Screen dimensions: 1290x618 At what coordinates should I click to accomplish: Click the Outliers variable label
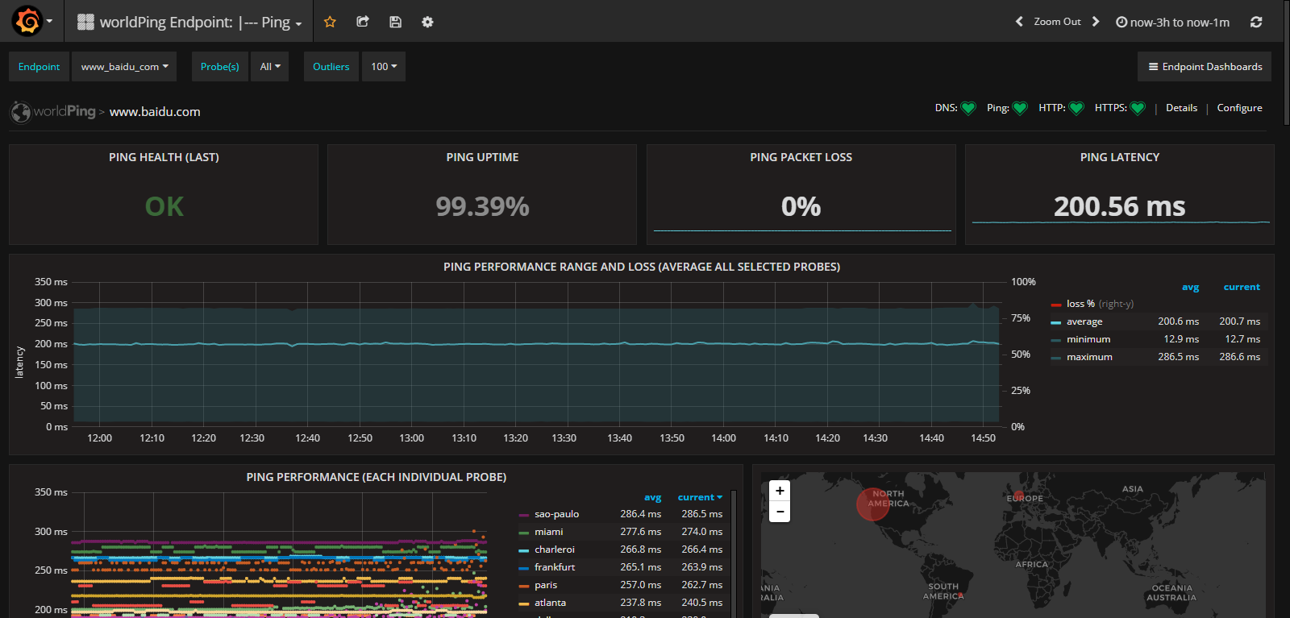coord(331,67)
